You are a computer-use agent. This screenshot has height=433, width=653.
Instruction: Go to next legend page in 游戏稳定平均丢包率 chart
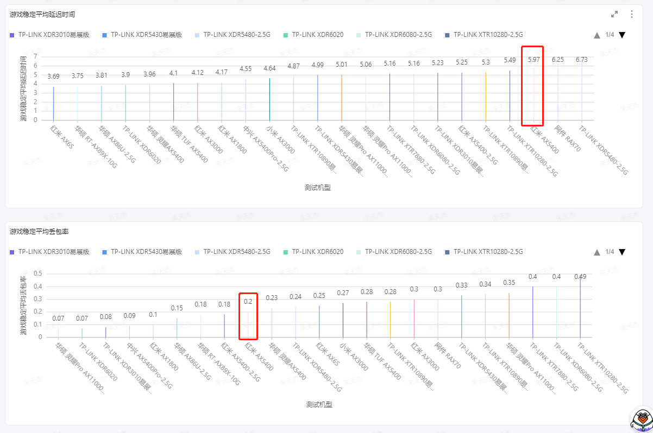[622, 252]
